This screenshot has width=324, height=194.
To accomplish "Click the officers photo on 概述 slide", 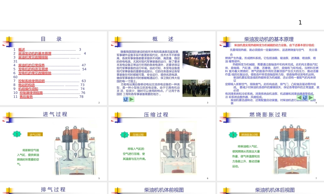I will pos(196,59).
